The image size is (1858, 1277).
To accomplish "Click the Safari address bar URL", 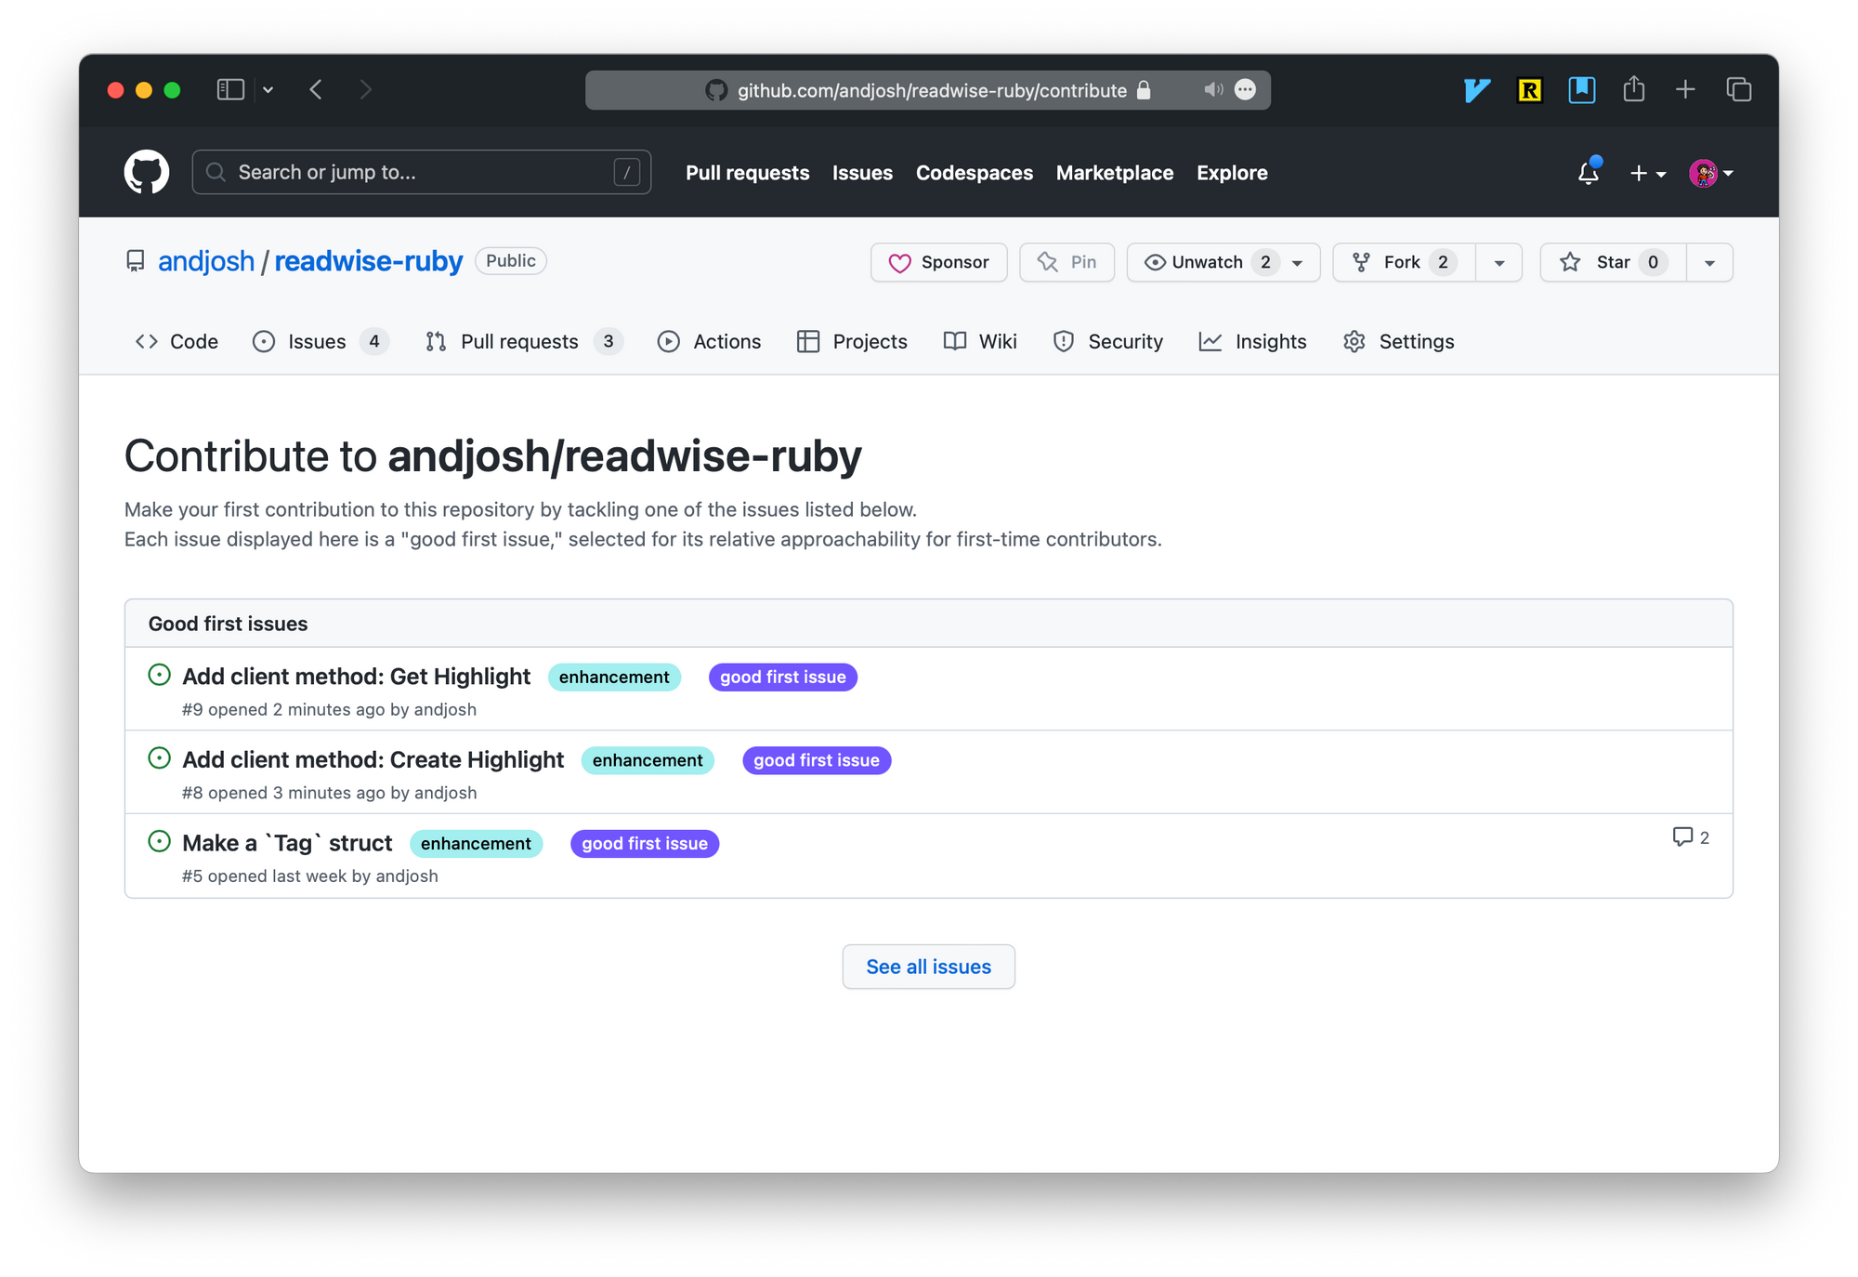I will tap(932, 90).
